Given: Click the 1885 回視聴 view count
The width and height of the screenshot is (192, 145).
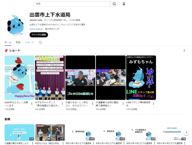Looking at the screenshot, I should click(x=71, y=109).
